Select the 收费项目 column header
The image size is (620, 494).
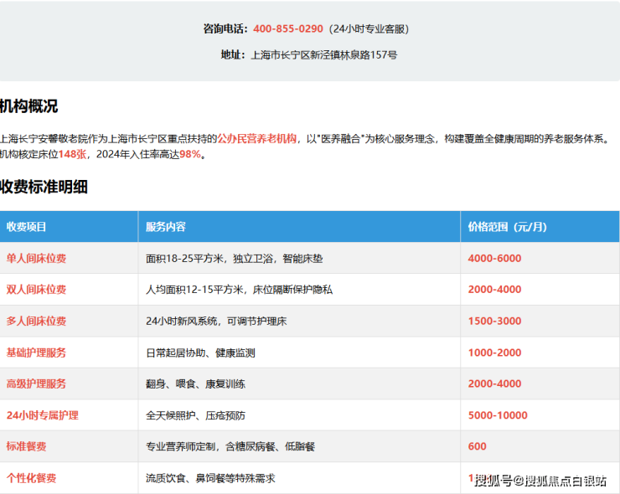27,227
